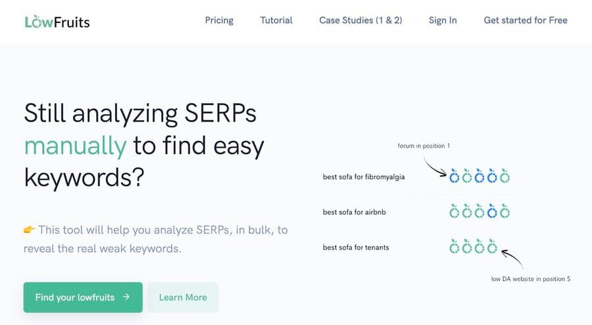
Task: Select Get started for Free
Action: [x=526, y=20]
